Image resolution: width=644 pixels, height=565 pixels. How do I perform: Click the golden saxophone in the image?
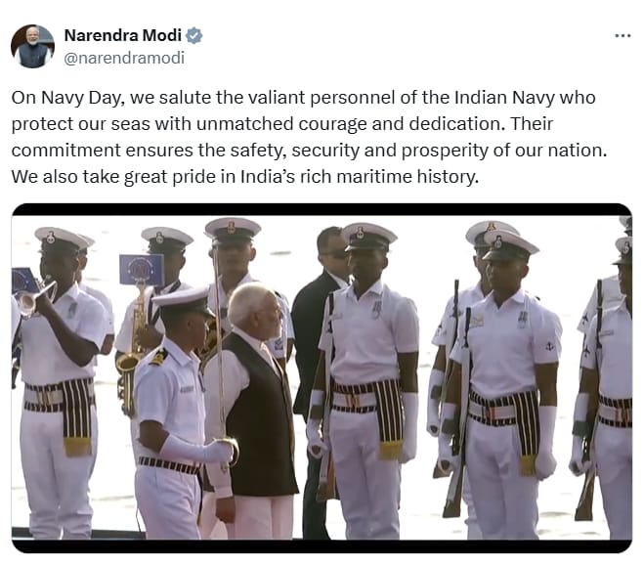[x=131, y=354]
